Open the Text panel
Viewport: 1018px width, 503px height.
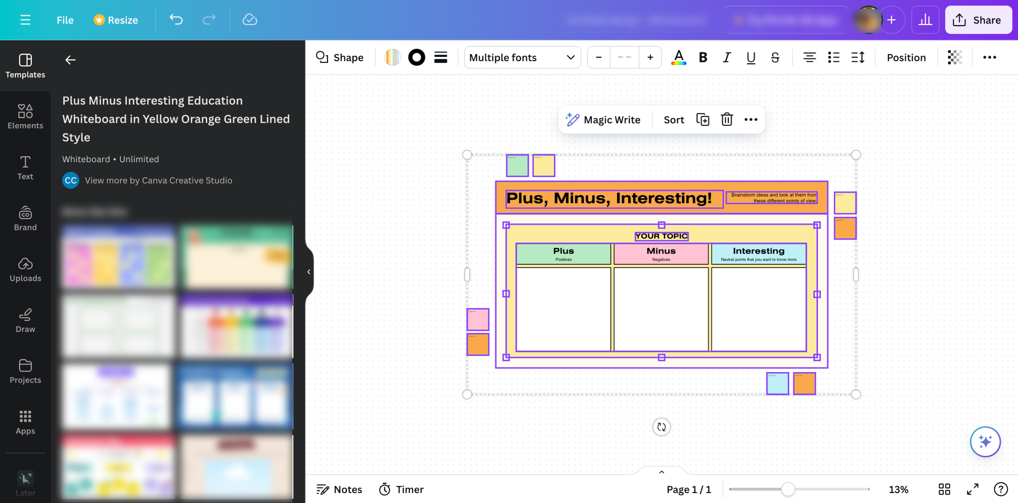click(25, 167)
